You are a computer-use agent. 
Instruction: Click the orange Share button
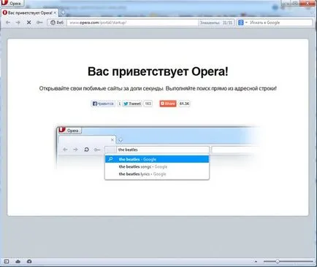click(x=168, y=104)
